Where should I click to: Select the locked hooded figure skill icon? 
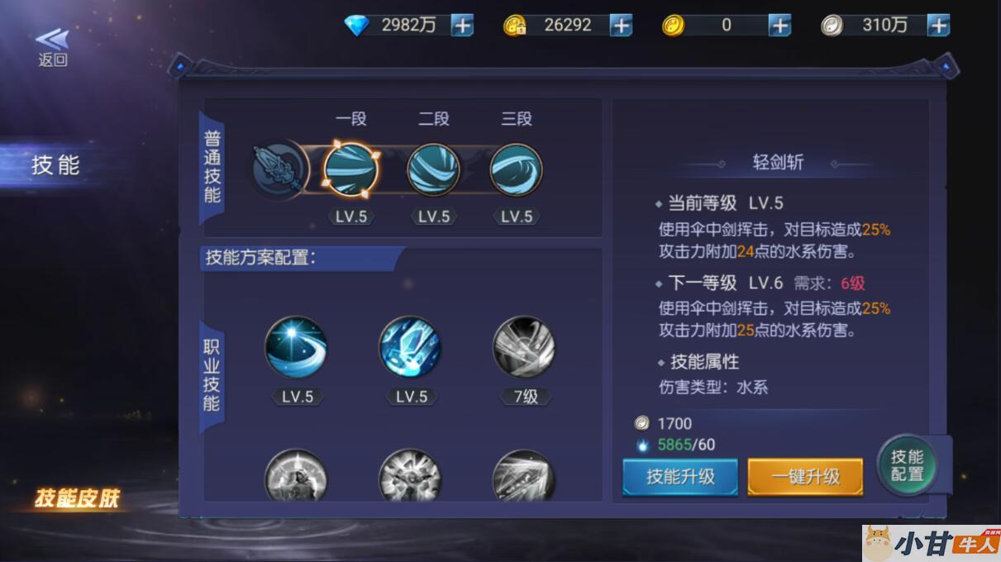click(x=296, y=475)
